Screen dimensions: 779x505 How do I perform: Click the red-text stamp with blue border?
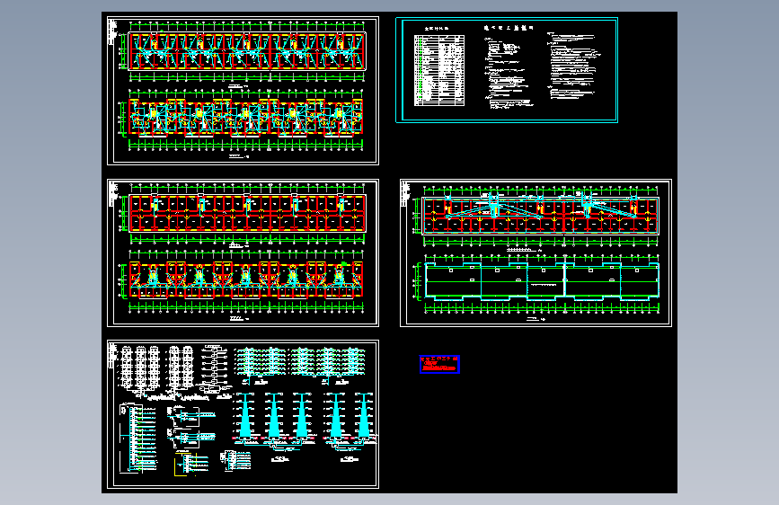(x=439, y=364)
